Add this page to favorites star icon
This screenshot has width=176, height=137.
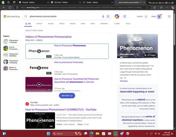pos(147,7)
